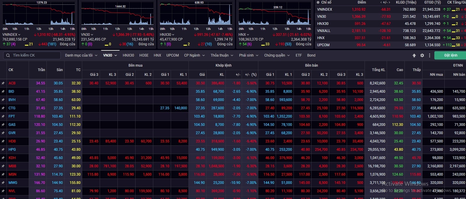Viewport: 466px width, 199px height.
Task: Click the pin icon next to GVR
Action: pyautogui.click(x=3, y=133)
